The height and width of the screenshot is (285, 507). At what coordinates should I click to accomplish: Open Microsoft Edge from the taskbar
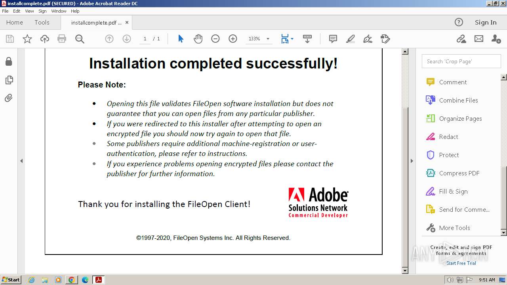tap(85, 280)
